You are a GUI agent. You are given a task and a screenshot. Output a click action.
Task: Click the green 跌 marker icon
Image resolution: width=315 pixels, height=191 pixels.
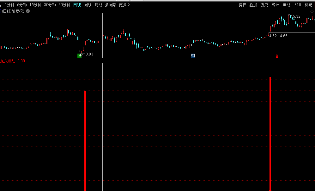click(80, 56)
